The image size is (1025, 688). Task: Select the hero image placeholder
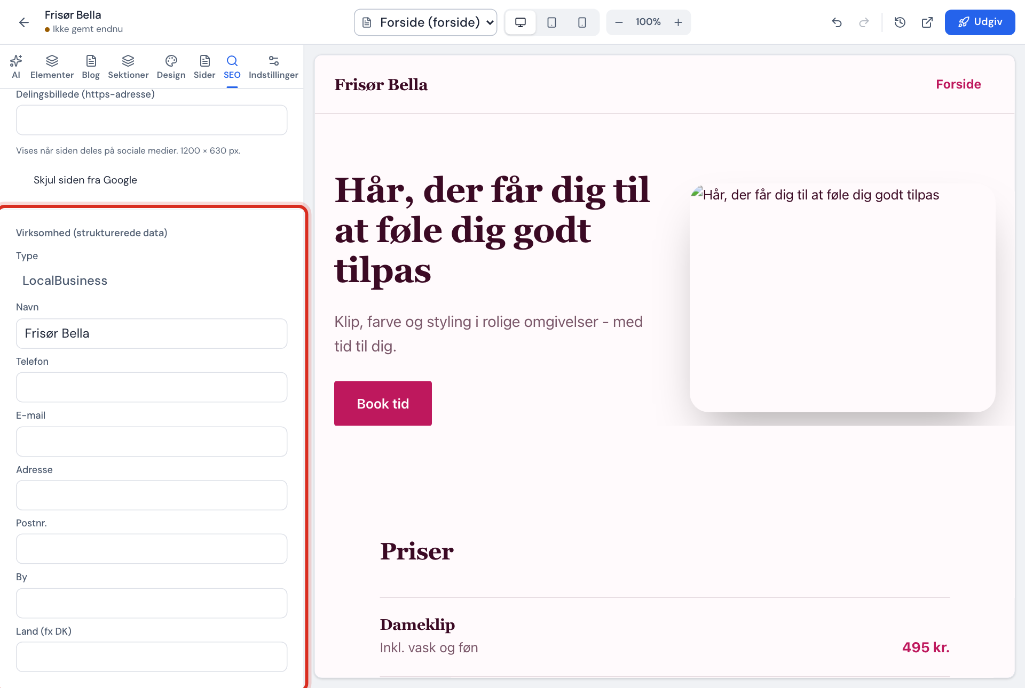tap(842, 298)
